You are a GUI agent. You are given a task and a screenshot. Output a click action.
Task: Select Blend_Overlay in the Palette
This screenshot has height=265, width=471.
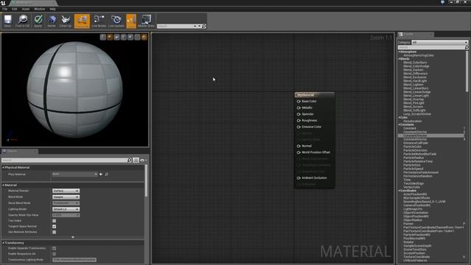tap(414, 99)
